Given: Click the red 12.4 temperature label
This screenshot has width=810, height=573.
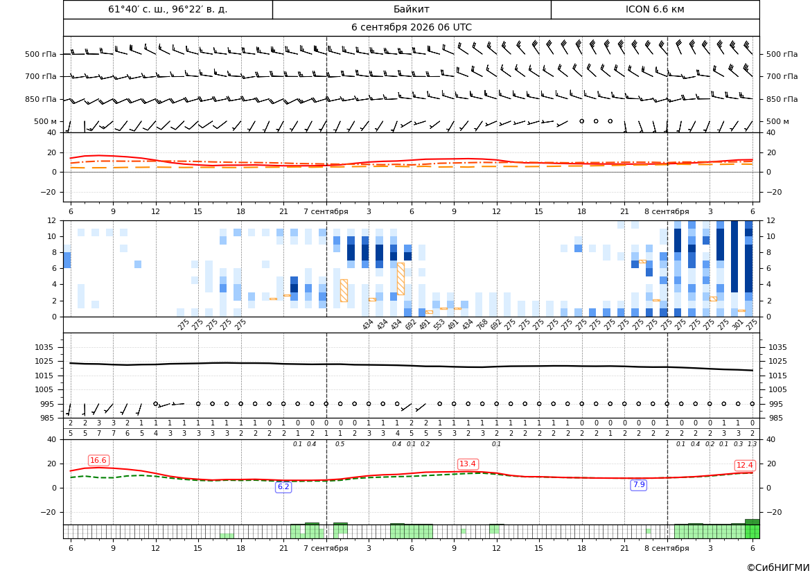Looking at the screenshot, I should pyautogui.click(x=744, y=465).
